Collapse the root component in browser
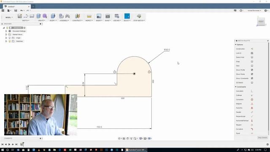 click(4, 28)
